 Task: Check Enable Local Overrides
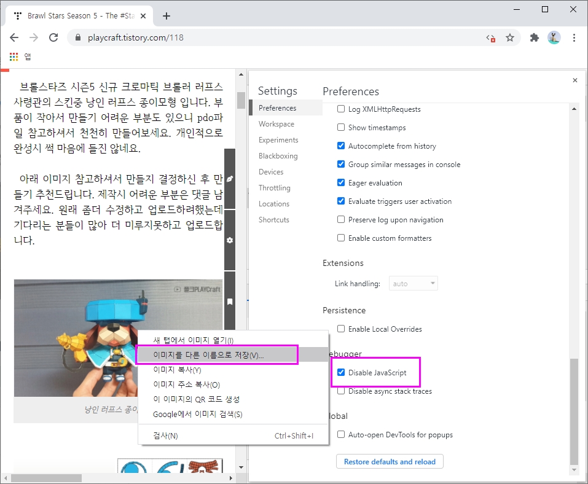(x=341, y=329)
